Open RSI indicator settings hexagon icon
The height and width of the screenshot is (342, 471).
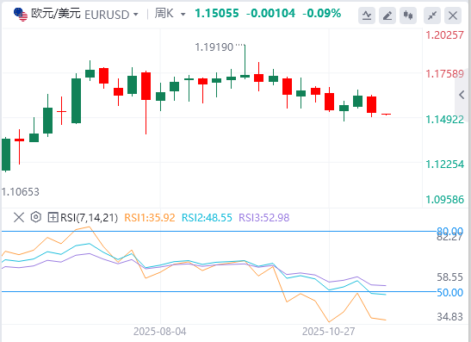36,217
